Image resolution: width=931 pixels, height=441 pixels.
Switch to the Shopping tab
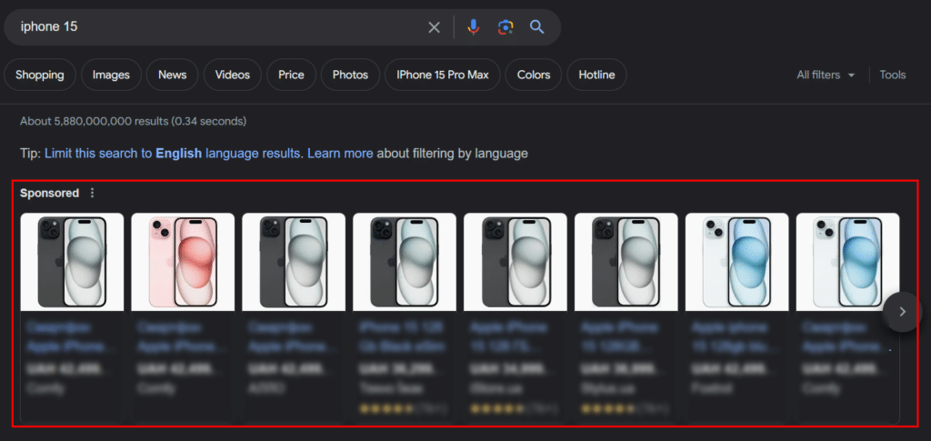[x=40, y=75]
